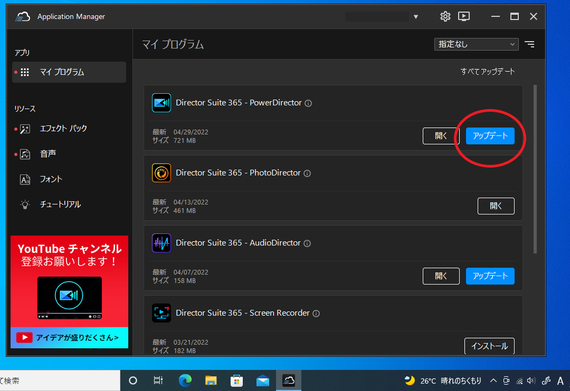Click the PowerDirector application icon
Image resolution: width=570 pixels, height=391 pixels.
[161, 103]
